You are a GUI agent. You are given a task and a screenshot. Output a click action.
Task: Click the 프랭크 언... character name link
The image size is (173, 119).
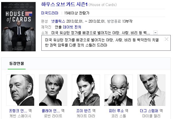point(18,111)
